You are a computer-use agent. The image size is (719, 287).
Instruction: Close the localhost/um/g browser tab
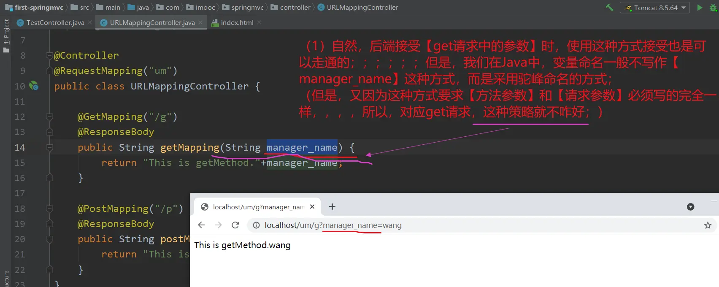[312, 207]
